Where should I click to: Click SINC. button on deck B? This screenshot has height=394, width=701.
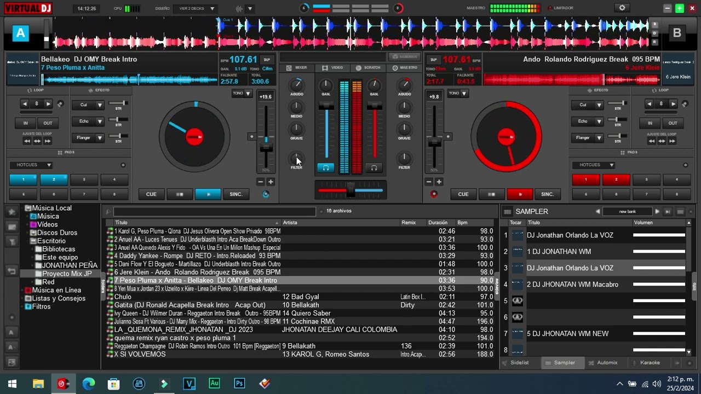pyautogui.click(x=548, y=194)
